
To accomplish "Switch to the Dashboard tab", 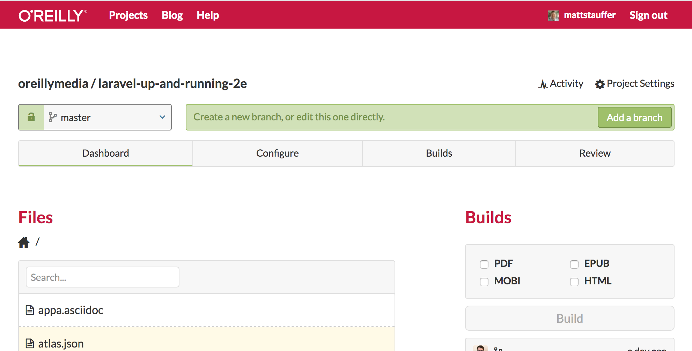I will coord(105,153).
